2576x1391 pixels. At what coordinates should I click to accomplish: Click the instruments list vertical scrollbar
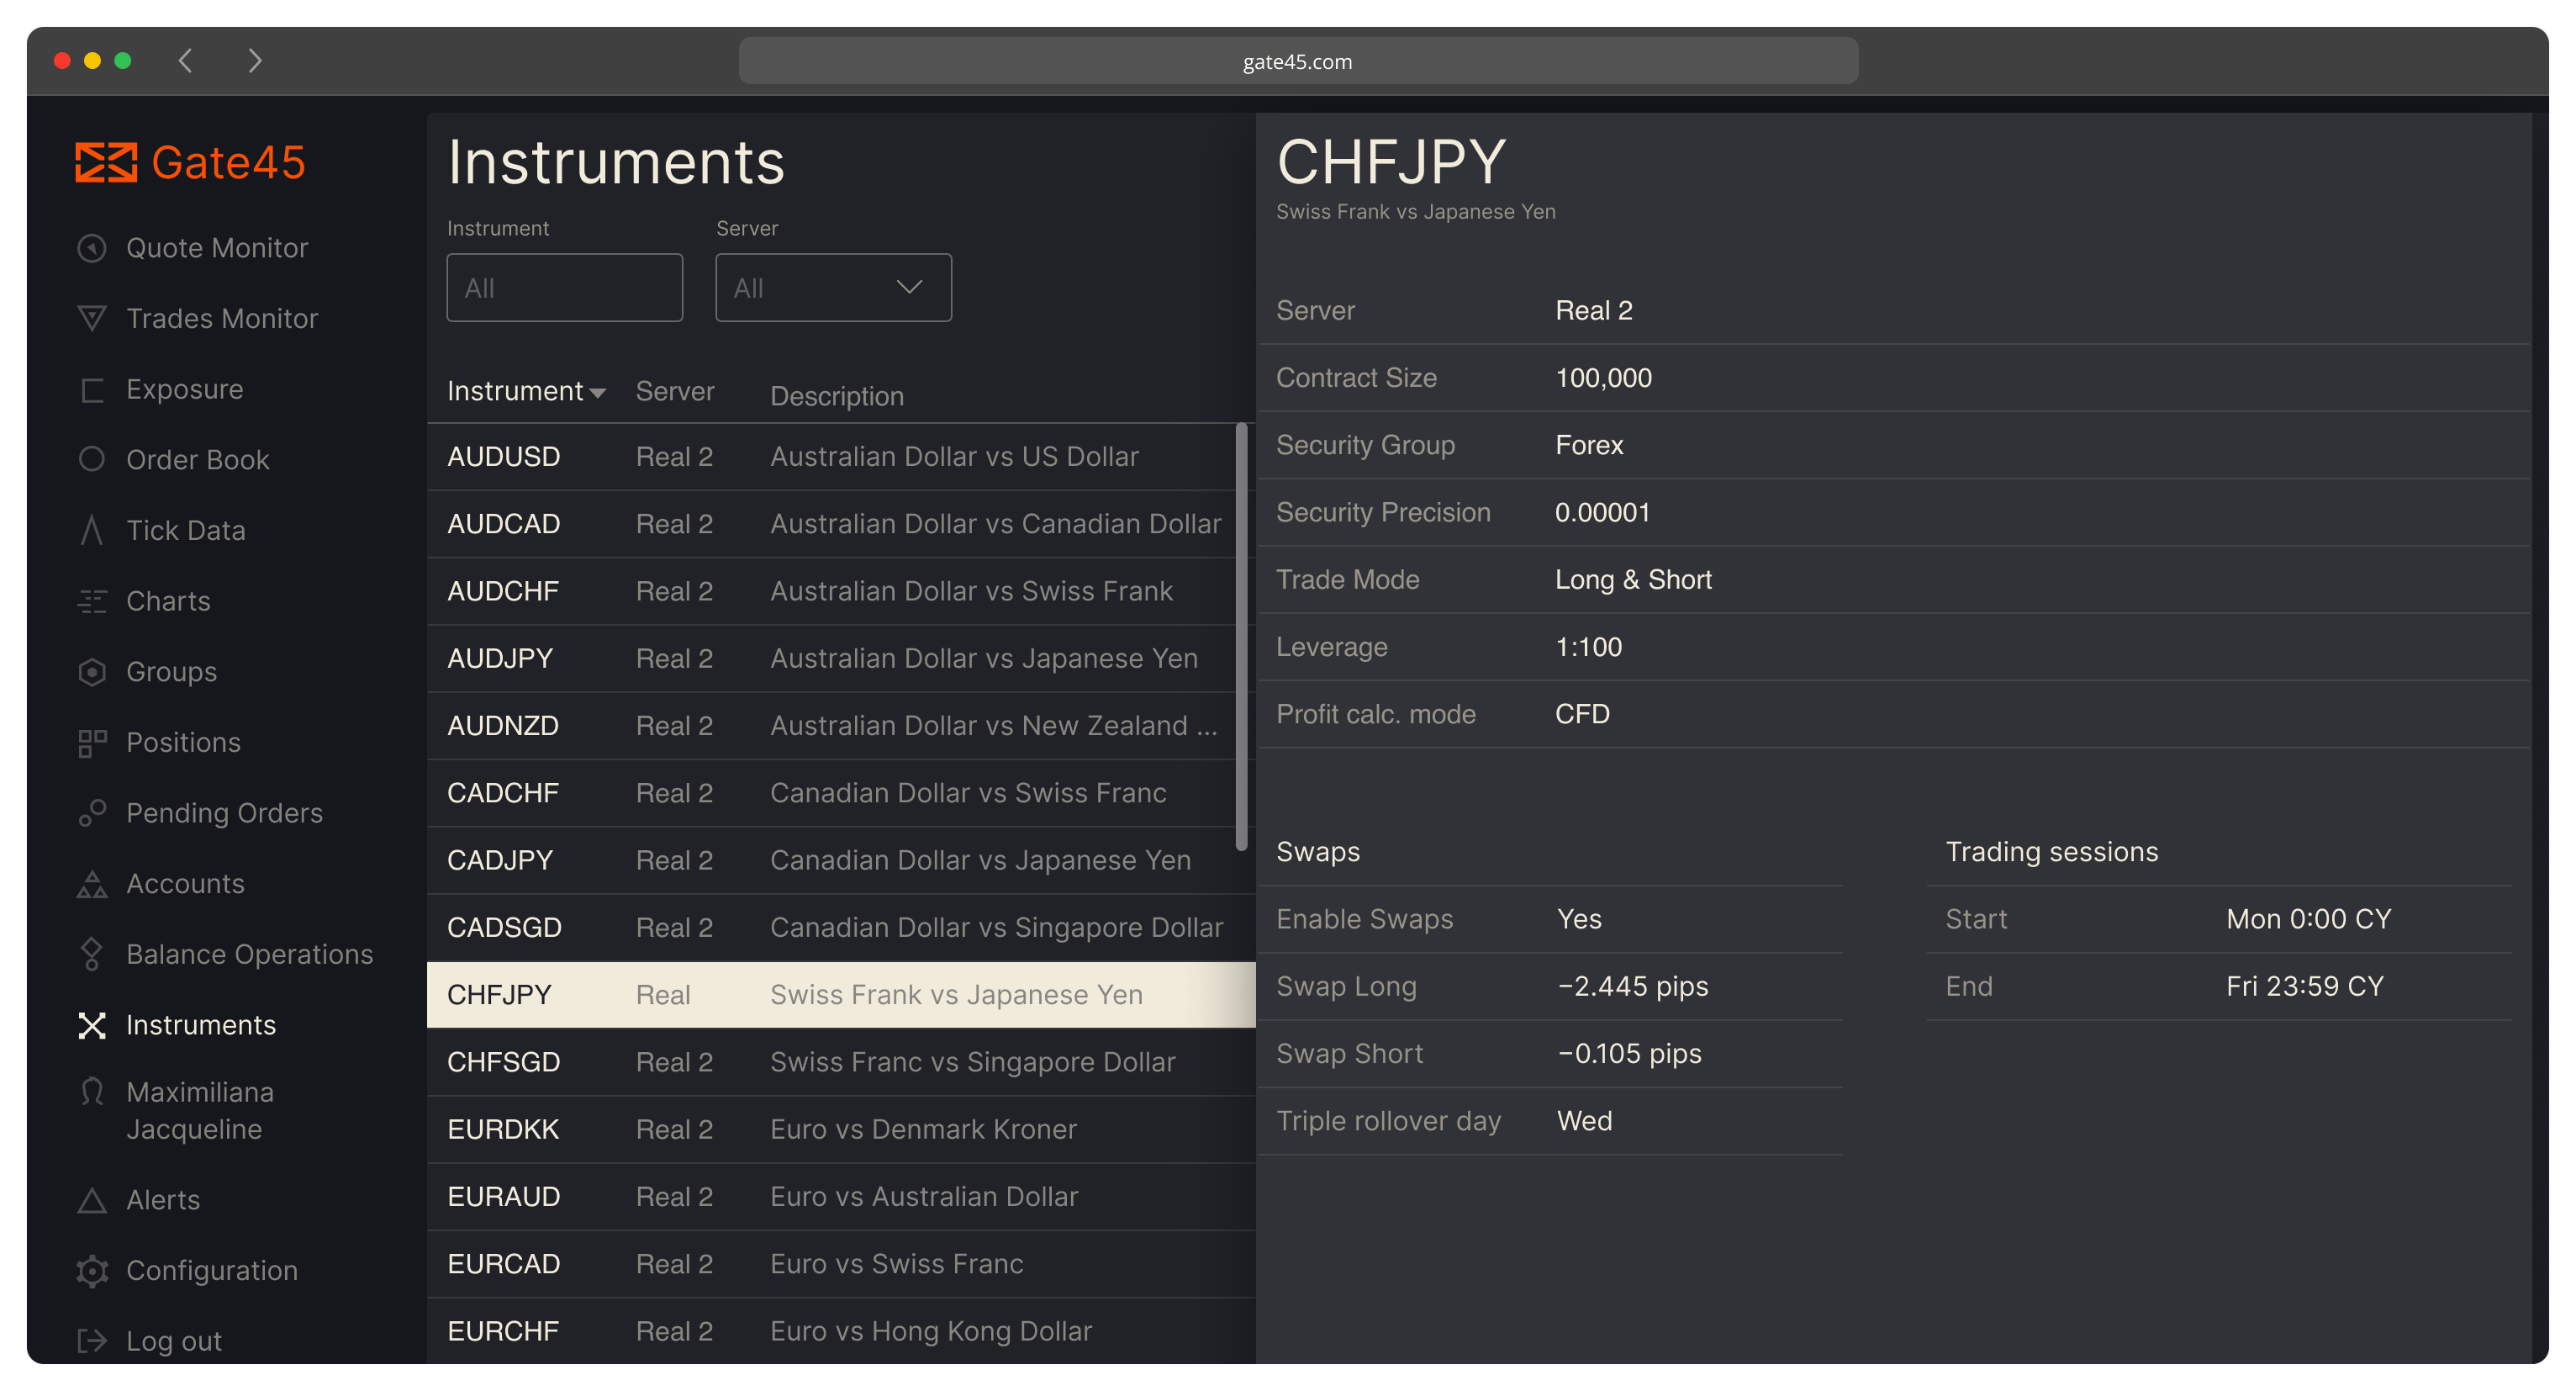(1241, 637)
